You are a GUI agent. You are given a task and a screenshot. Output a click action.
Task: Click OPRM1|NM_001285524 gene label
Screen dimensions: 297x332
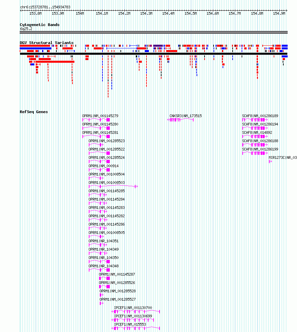(x=106, y=157)
